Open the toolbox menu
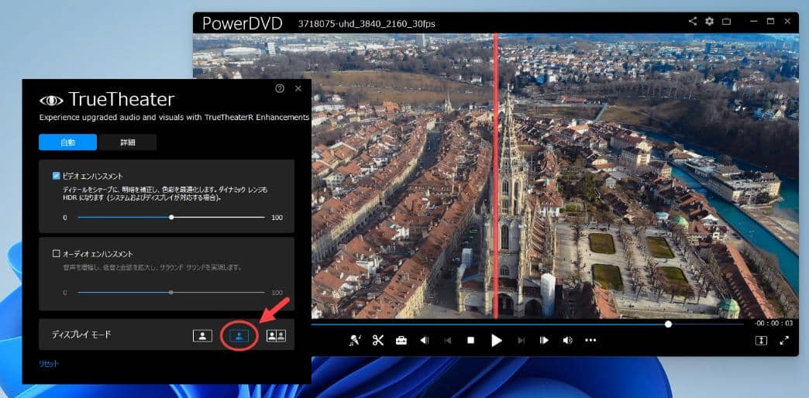 [401, 340]
